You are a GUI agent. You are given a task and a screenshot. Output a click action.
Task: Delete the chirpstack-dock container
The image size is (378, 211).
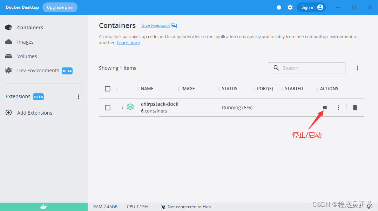tap(355, 108)
